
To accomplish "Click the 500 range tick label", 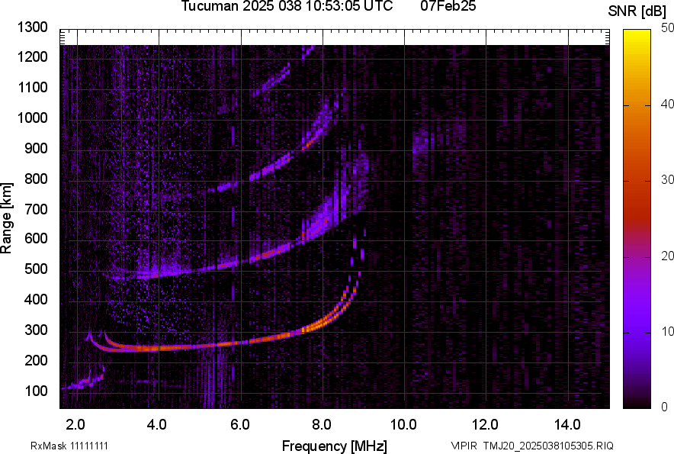I will coord(37,269).
